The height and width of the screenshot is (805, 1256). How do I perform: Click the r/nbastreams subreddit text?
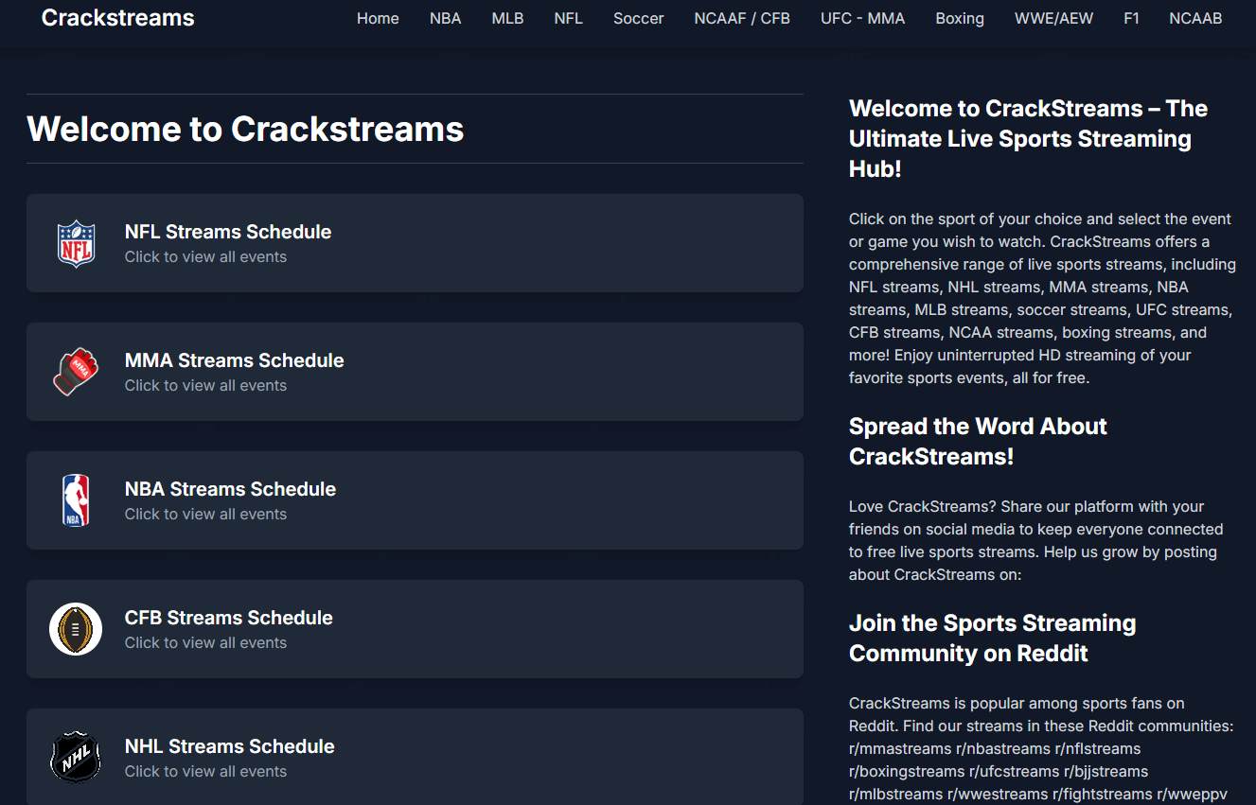pos(1003,749)
